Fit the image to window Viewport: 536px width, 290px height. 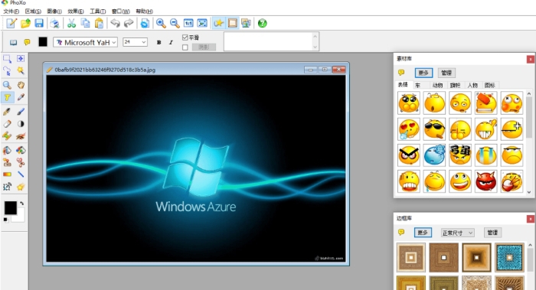pos(202,23)
